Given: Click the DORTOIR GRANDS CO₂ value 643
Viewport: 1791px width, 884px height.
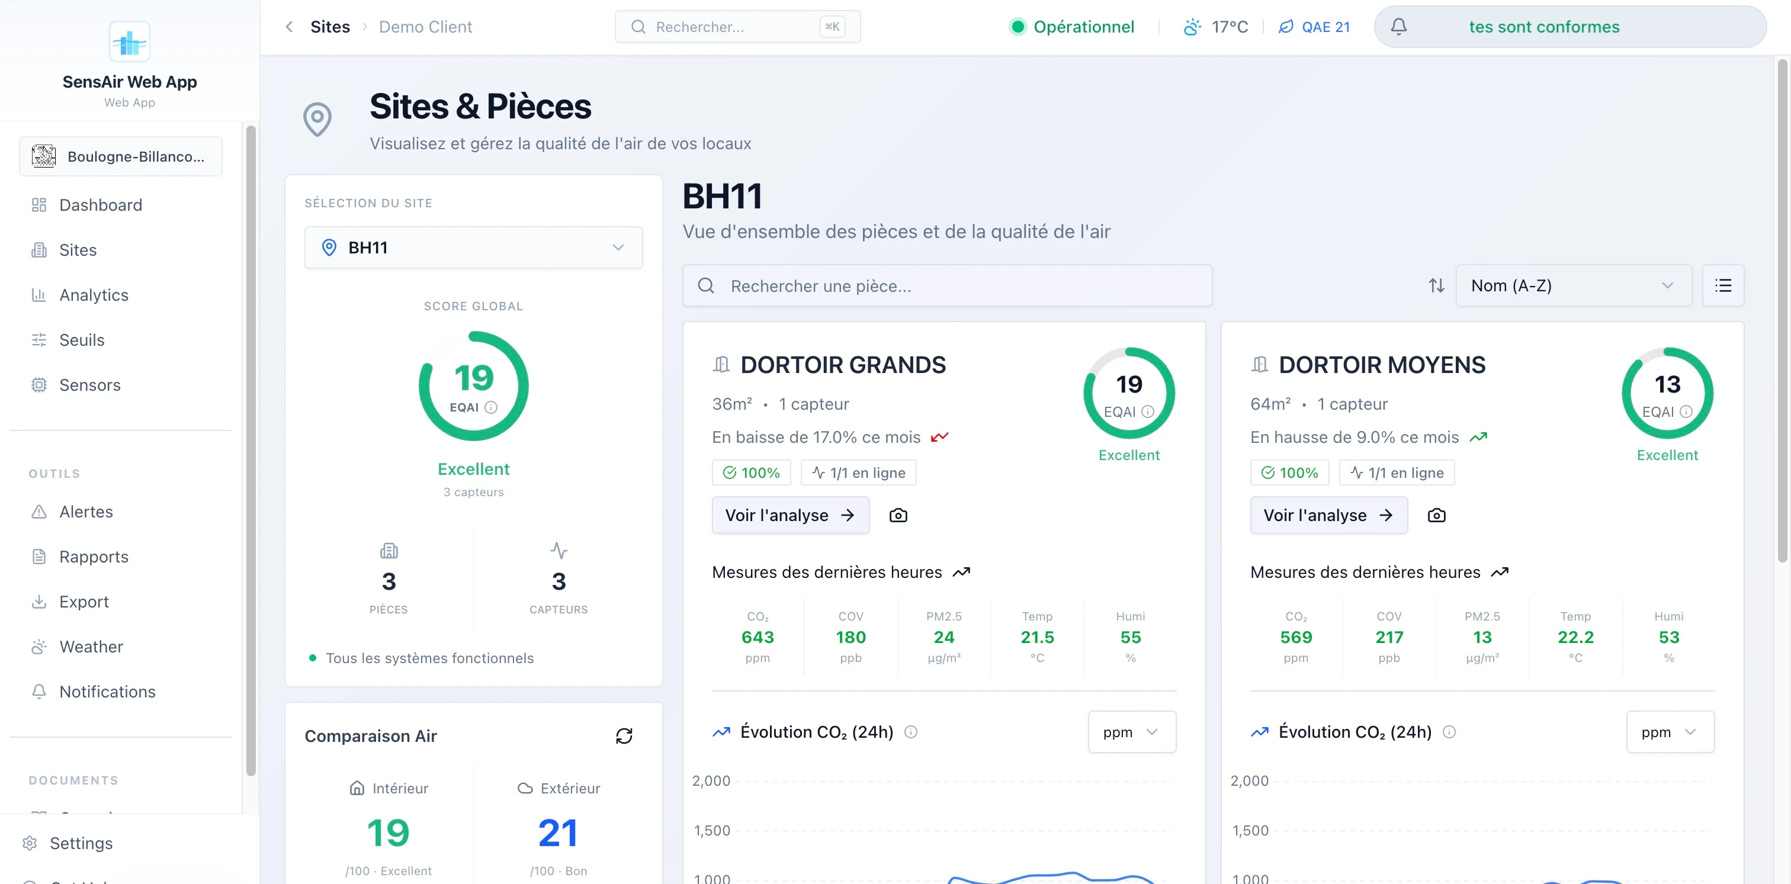Looking at the screenshot, I should tap(757, 637).
